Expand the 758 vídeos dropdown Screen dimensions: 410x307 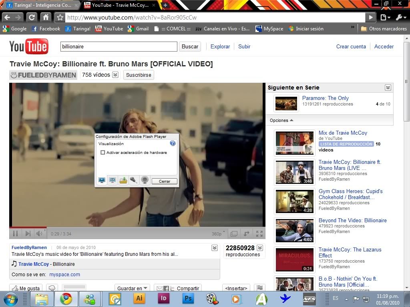[x=115, y=75]
